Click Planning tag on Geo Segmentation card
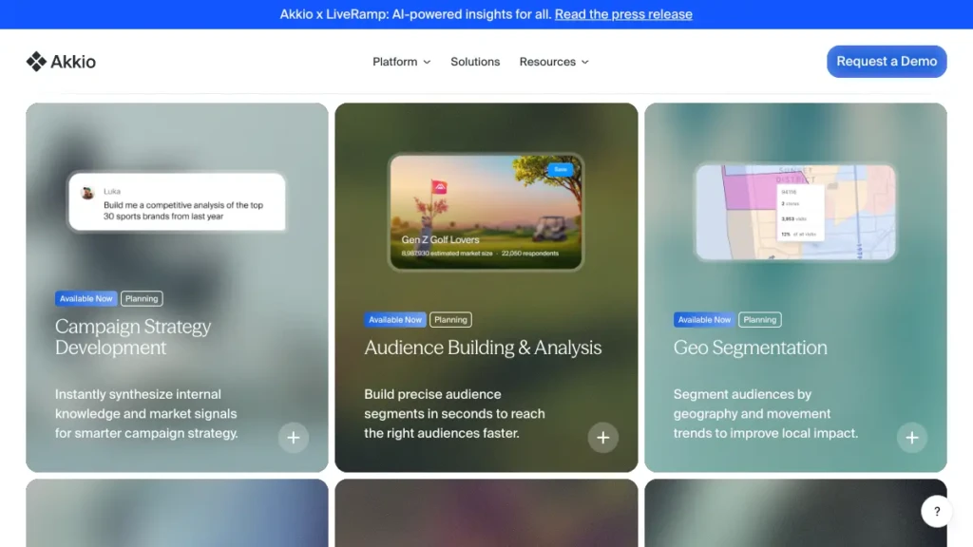This screenshot has height=547, width=973. tap(759, 319)
